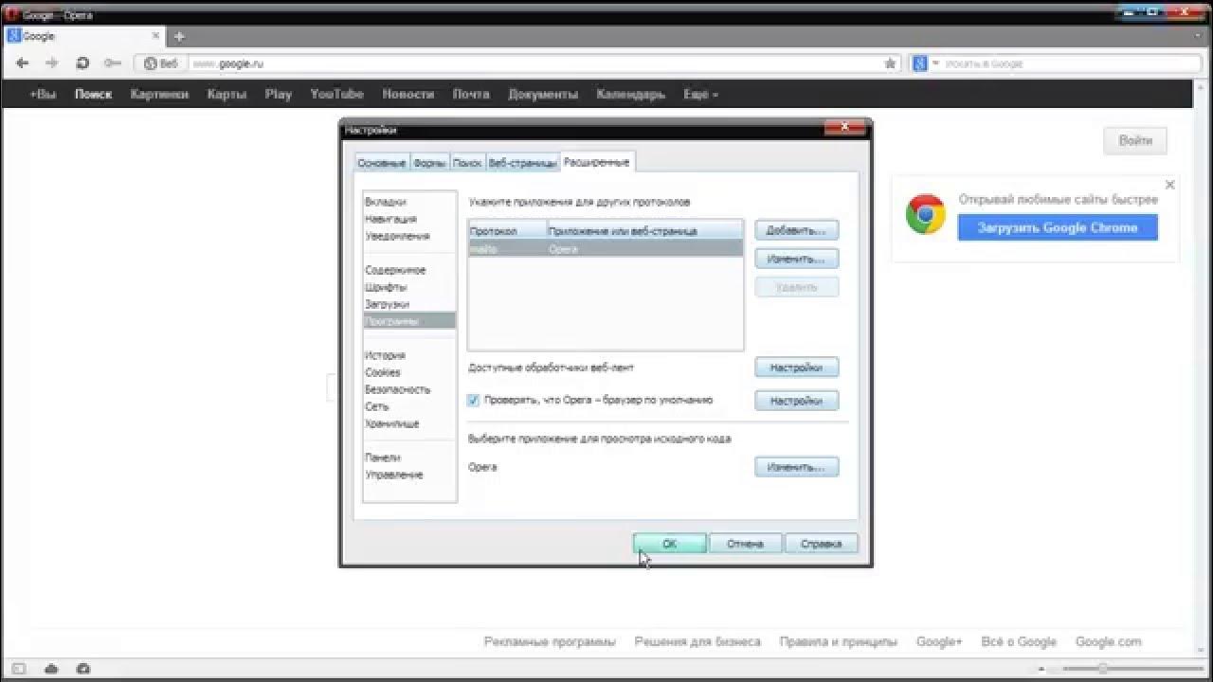Click the Opera Link cloud icon in status bar
1213x682 pixels.
(x=51, y=669)
